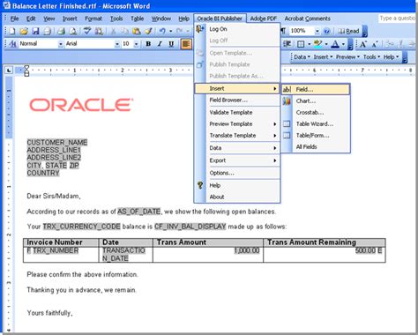Switch to Read layout view
418x335 pixels.
(x=348, y=31)
